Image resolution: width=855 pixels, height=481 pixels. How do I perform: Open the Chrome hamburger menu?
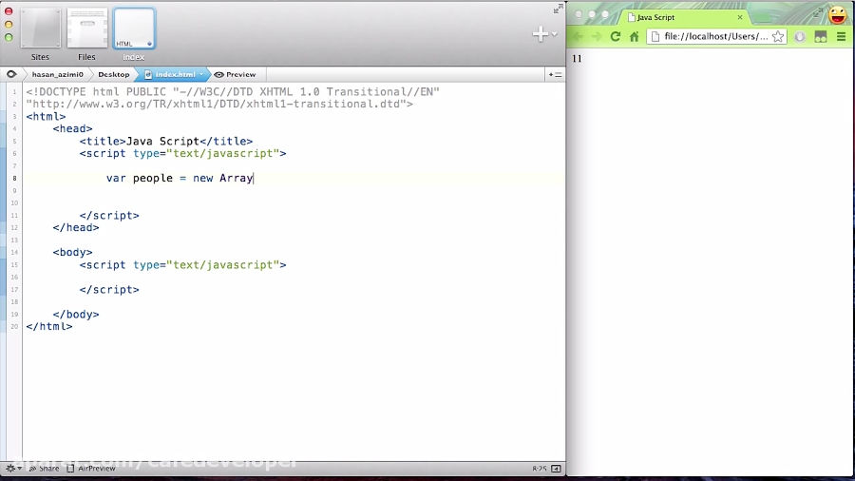pyautogui.click(x=842, y=36)
